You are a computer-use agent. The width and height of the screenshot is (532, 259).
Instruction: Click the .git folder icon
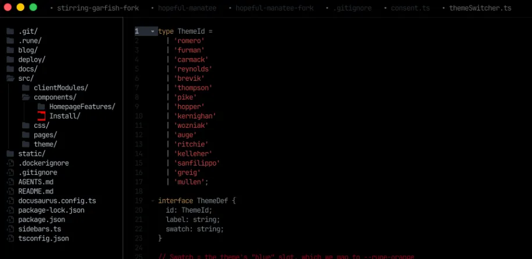click(x=10, y=31)
